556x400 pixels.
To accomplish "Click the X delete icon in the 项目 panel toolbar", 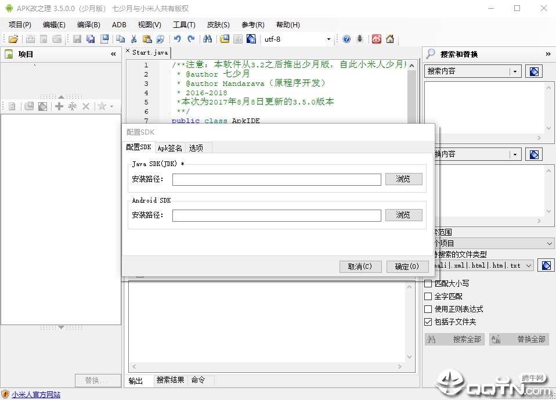I will pyautogui.click(x=86, y=106).
